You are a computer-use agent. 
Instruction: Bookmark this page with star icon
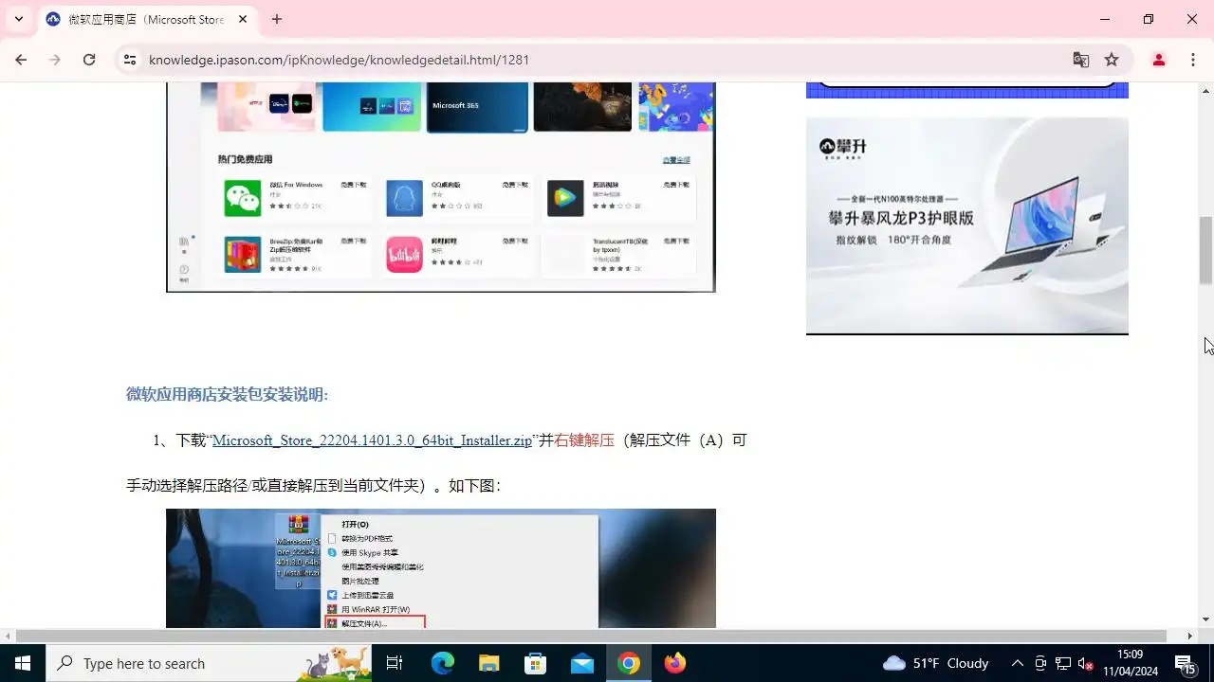(1112, 60)
